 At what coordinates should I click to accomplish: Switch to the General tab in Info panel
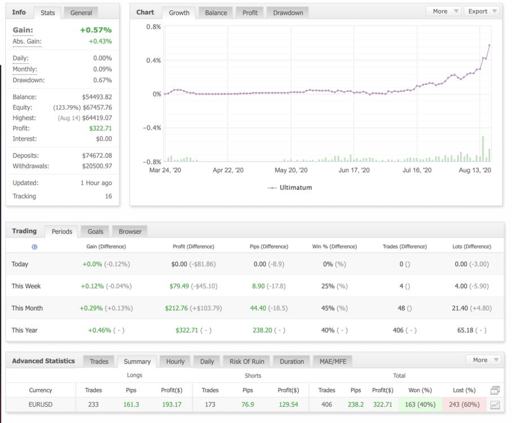pos(81,13)
